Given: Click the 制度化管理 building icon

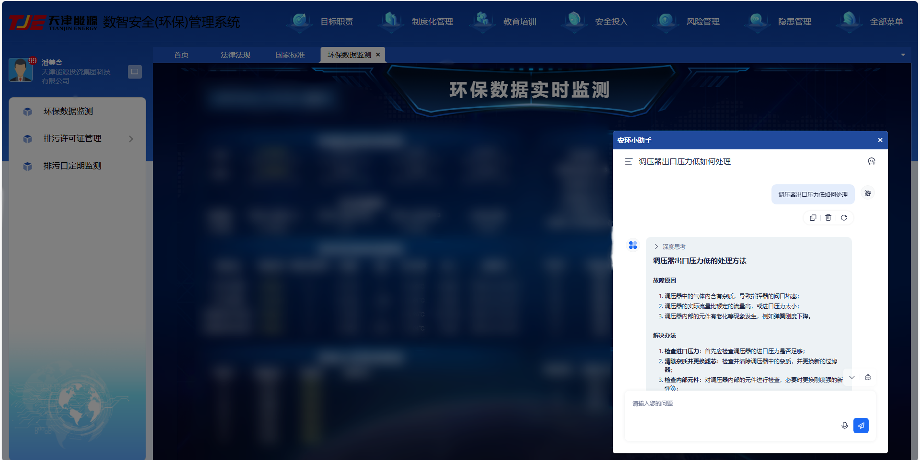Looking at the screenshot, I should tap(391, 22).
